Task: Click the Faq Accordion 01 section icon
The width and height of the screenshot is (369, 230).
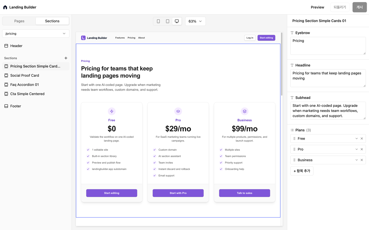Action: click(x=6, y=85)
